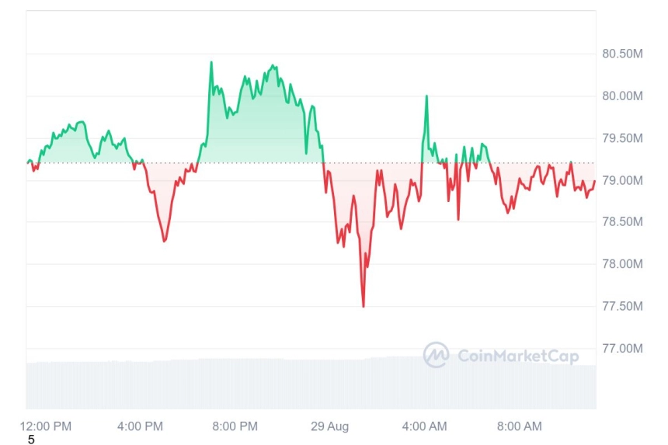Click the highest green peak above 80.00M
668x445 pixels.
pyautogui.click(x=211, y=63)
